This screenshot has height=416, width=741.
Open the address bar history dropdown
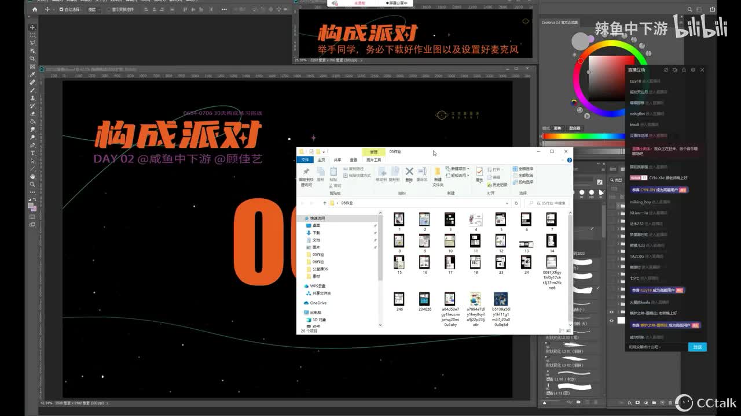tap(508, 203)
